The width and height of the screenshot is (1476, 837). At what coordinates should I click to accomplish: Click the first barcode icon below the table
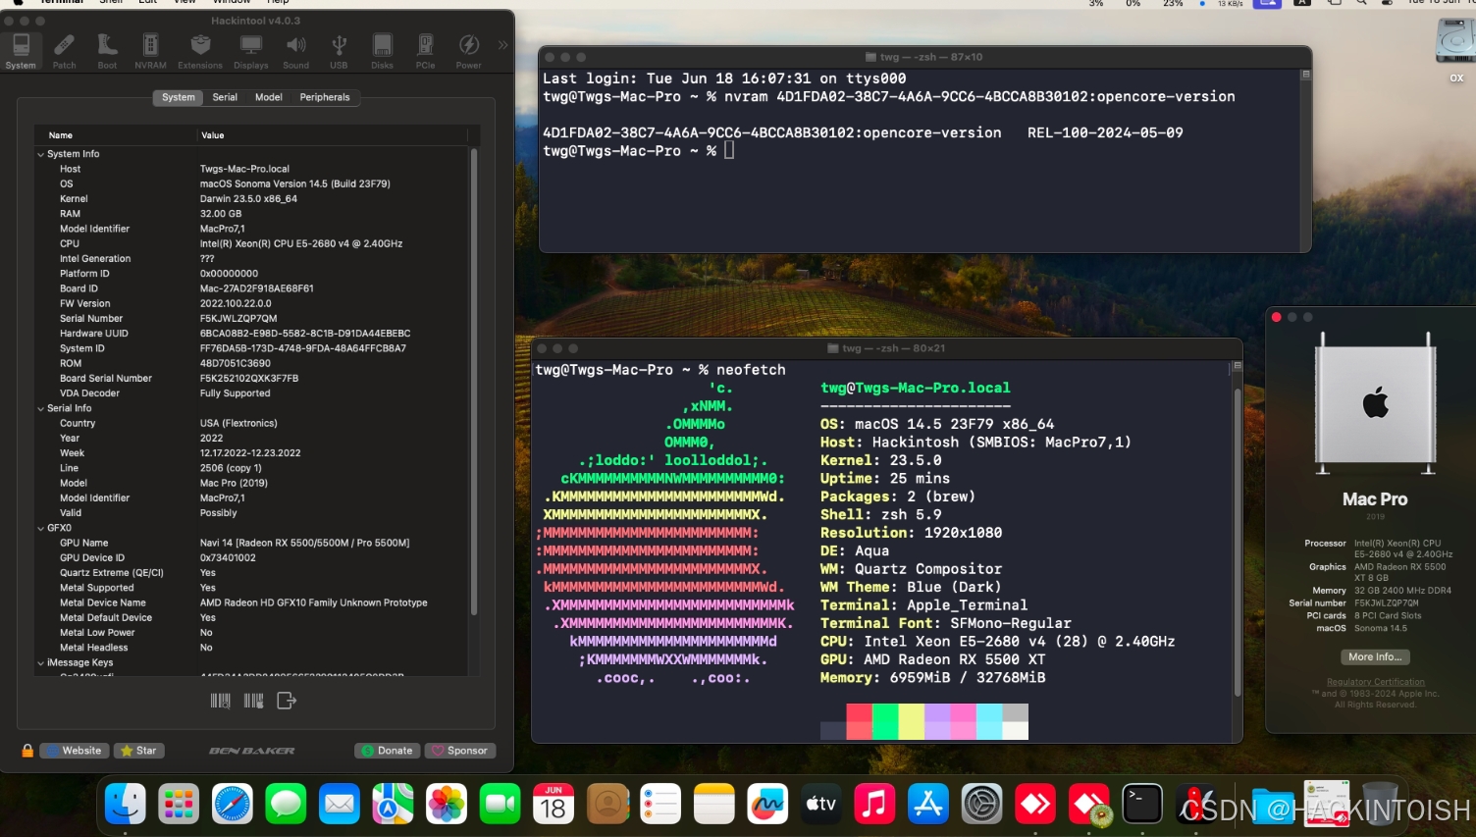tap(221, 701)
